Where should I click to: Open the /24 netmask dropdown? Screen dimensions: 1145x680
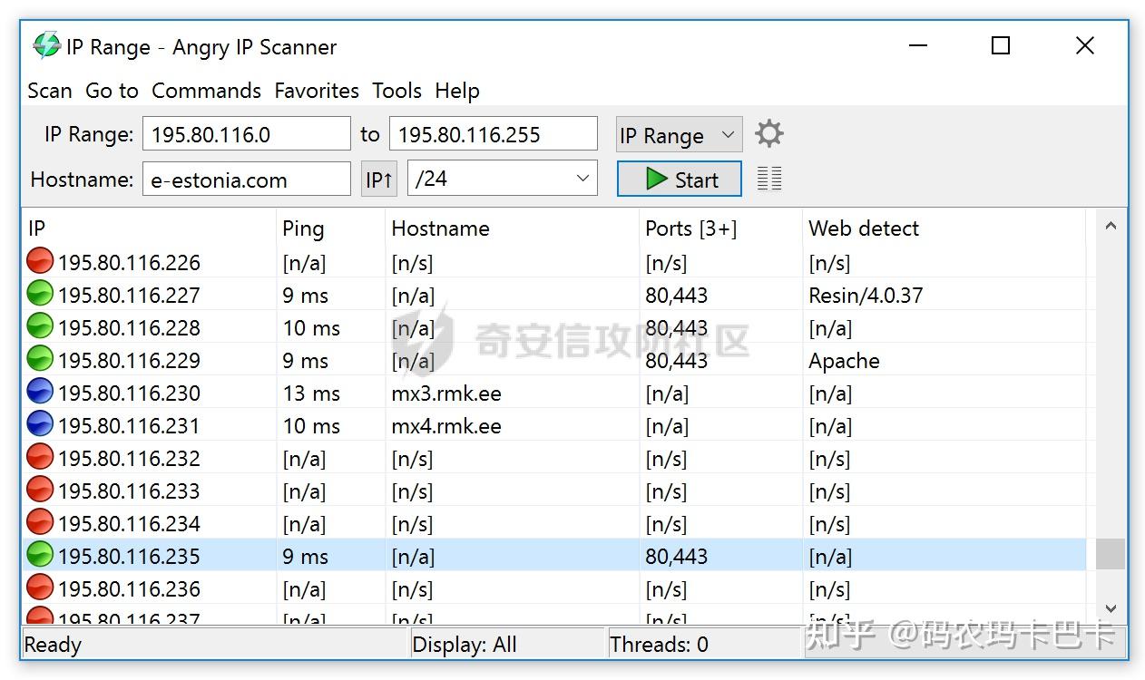pos(502,178)
